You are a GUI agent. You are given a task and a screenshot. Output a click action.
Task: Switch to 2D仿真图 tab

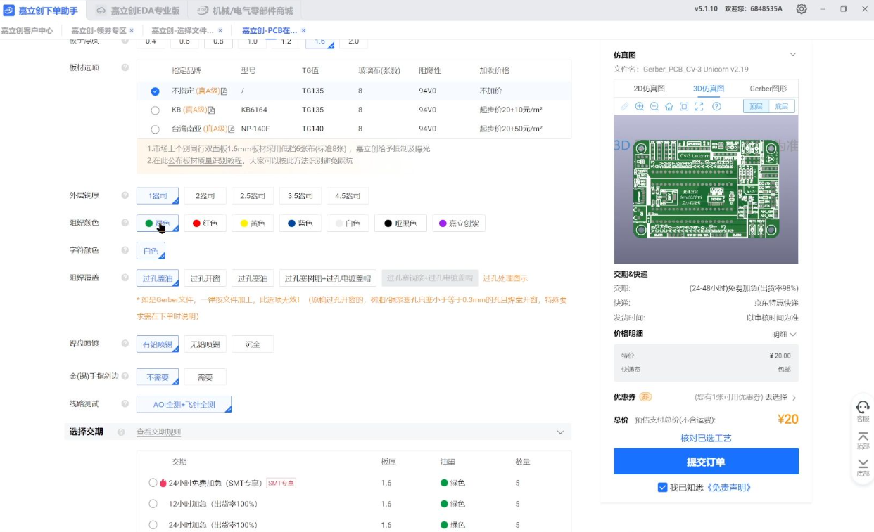pyautogui.click(x=649, y=89)
